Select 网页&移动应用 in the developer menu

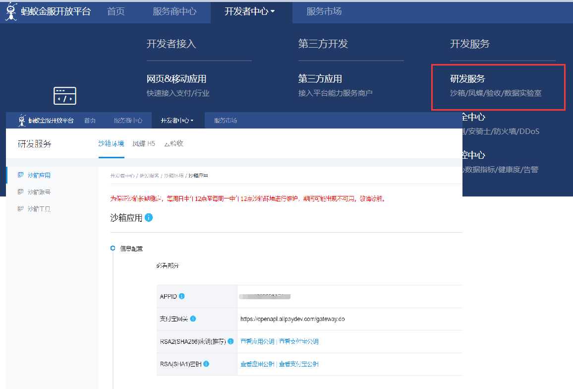click(176, 79)
